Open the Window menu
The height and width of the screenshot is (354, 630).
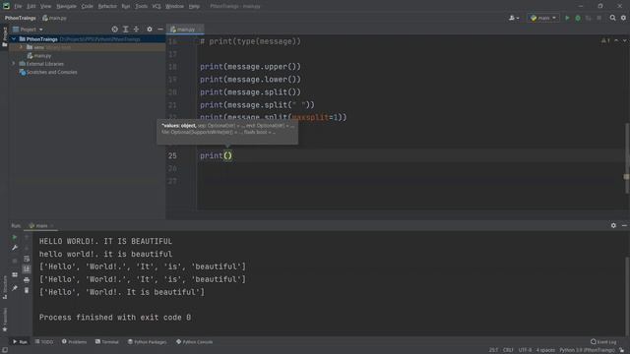click(x=174, y=7)
